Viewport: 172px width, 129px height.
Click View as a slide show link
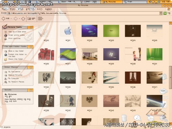click(x=17, y=32)
